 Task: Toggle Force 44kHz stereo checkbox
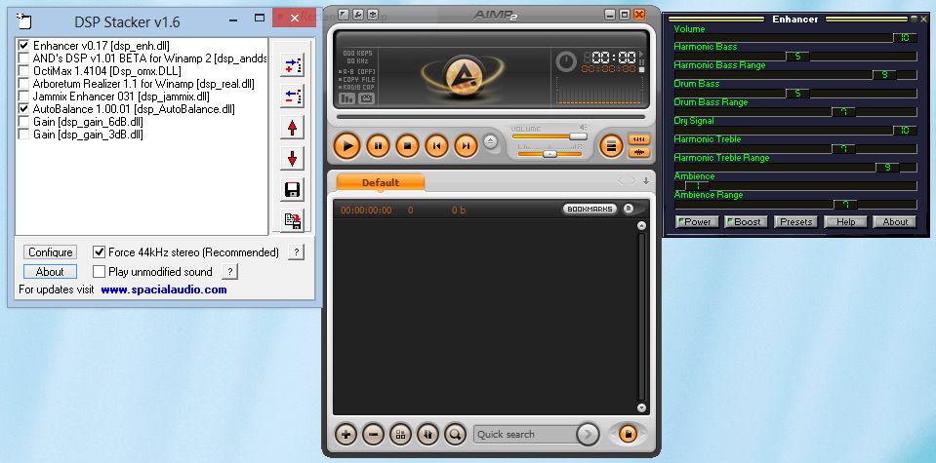[100, 252]
